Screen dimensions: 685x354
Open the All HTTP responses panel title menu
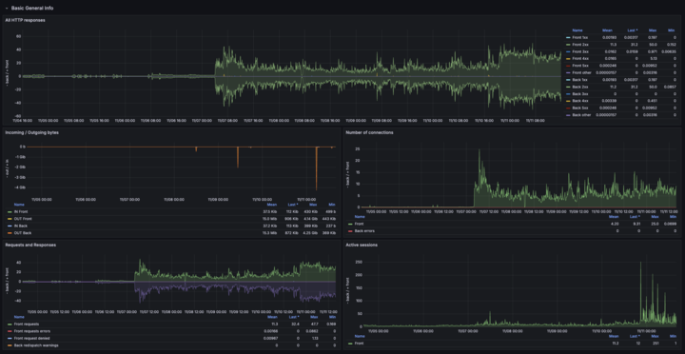tap(25, 20)
